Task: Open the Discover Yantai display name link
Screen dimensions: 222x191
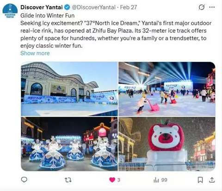Action: point(42,7)
